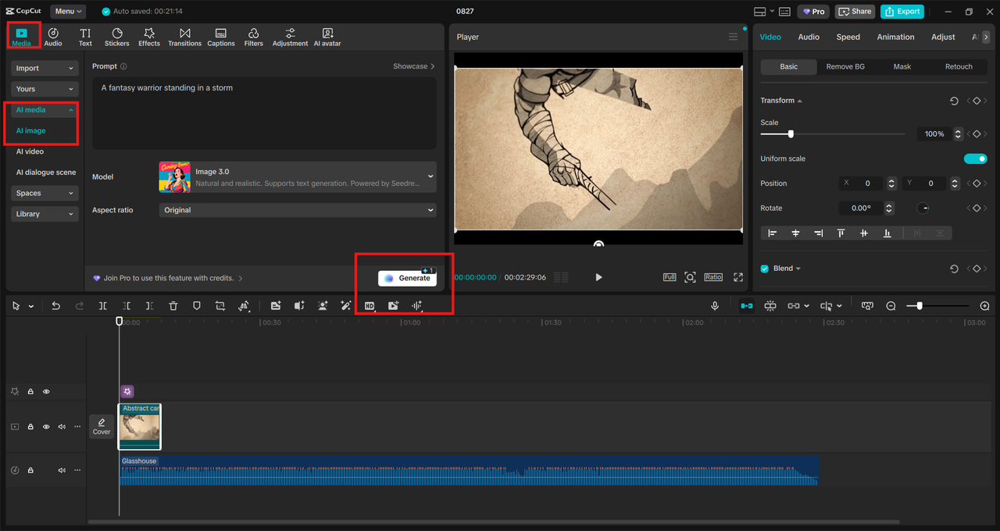The height and width of the screenshot is (531, 1000).
Task: Open the Transitions panel
Action: (184, 37)
